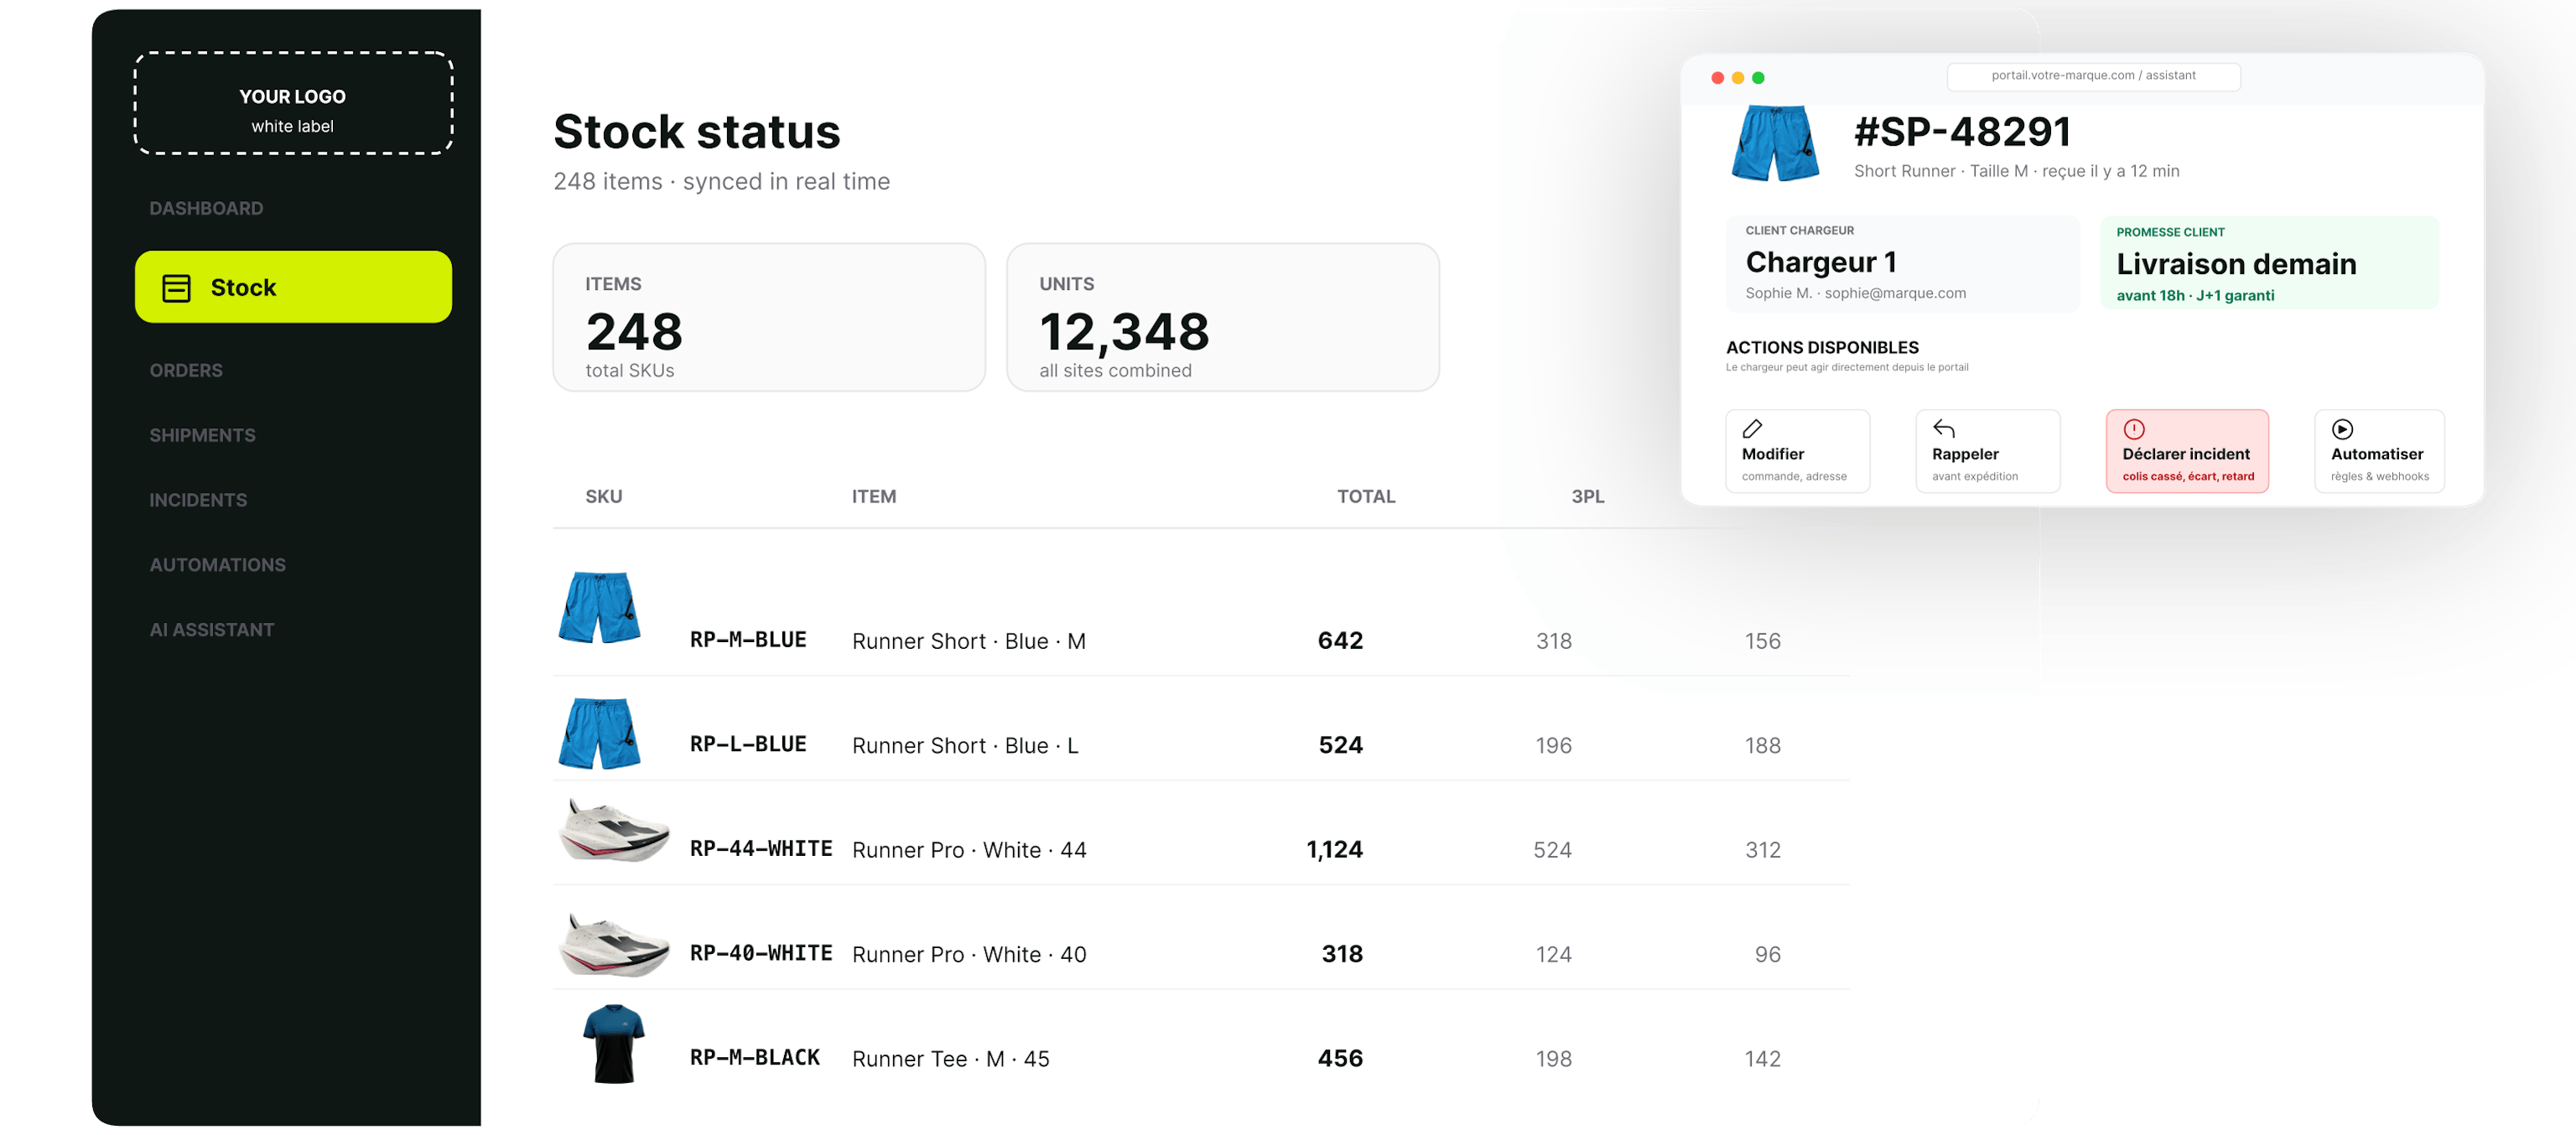Screen dimensions: 2576x1135
Task: Click the pencil icon on Modifier card
Action: pyautogui.click(x=1752, y=429)
